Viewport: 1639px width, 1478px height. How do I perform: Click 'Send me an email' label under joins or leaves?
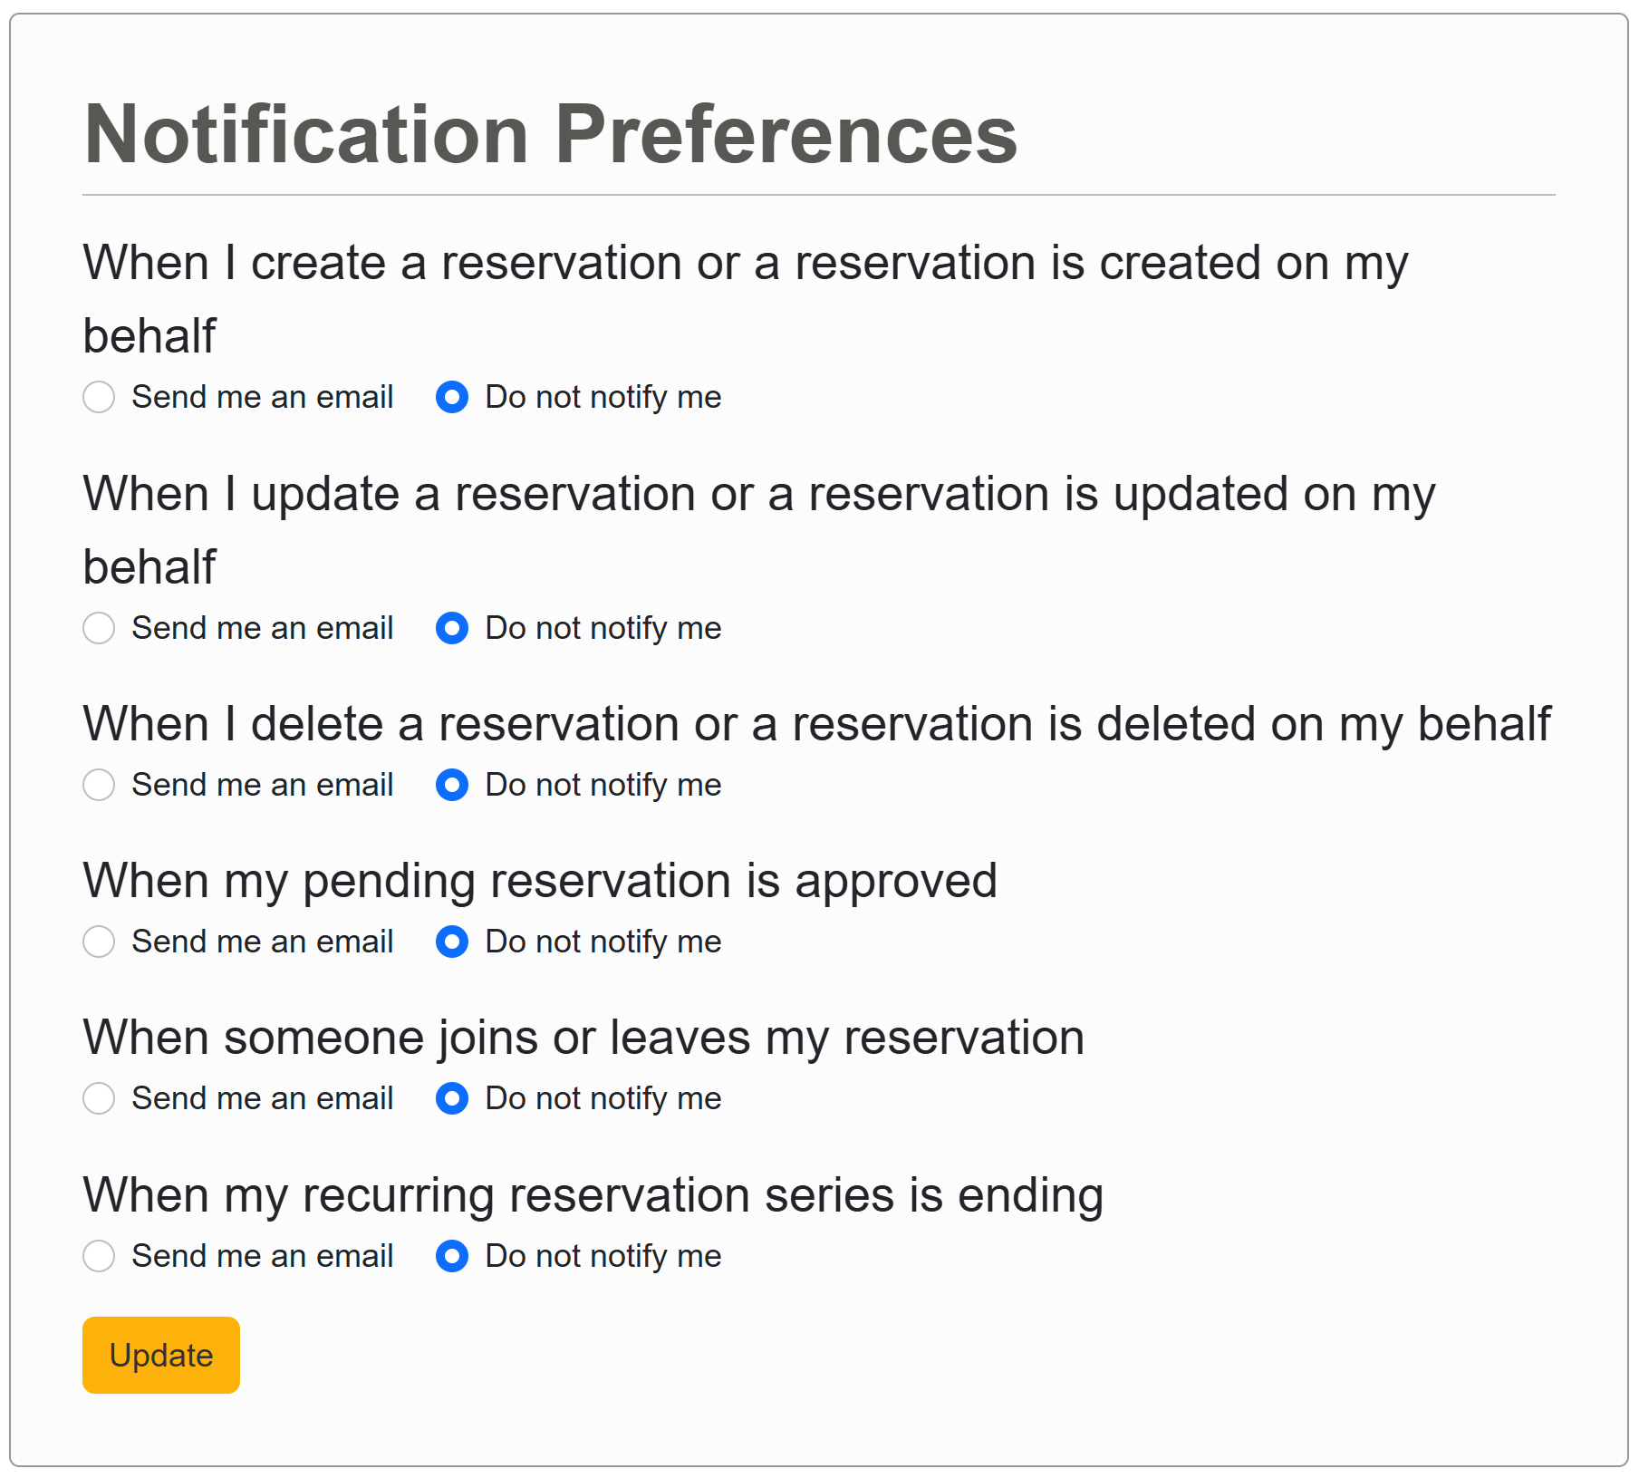[262, 1098]
